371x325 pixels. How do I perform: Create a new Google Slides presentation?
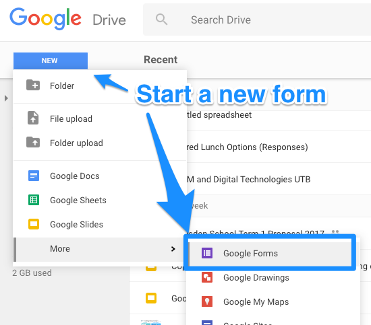coord(100,225)
